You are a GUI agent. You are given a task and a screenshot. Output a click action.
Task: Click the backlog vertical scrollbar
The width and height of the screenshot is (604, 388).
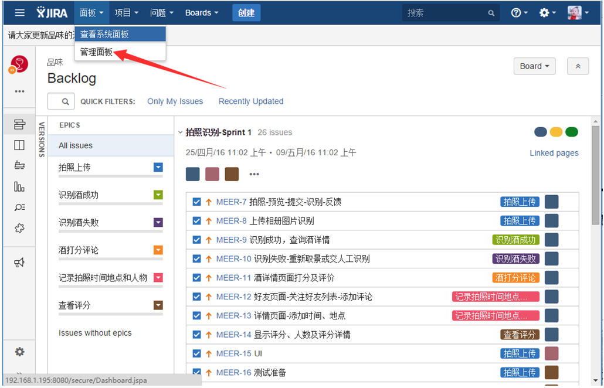tap(596, 175)
